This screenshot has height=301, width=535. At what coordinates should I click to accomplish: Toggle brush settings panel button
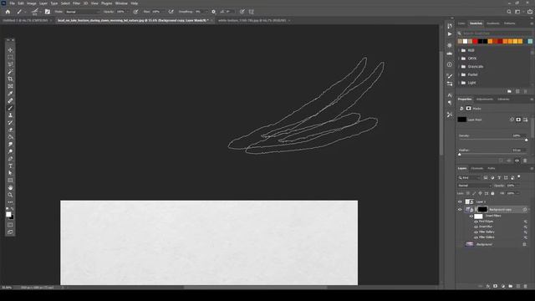(x=48, y=12)
